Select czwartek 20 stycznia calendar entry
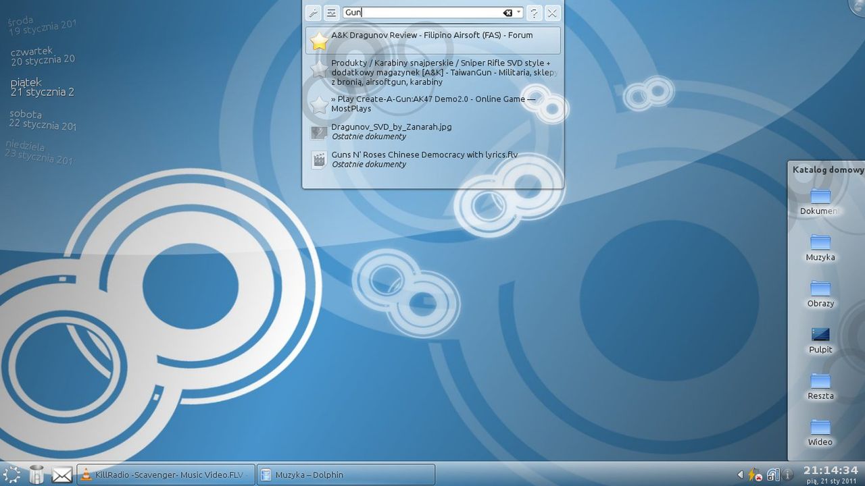865x486 pixels. (x=43, y=55)
